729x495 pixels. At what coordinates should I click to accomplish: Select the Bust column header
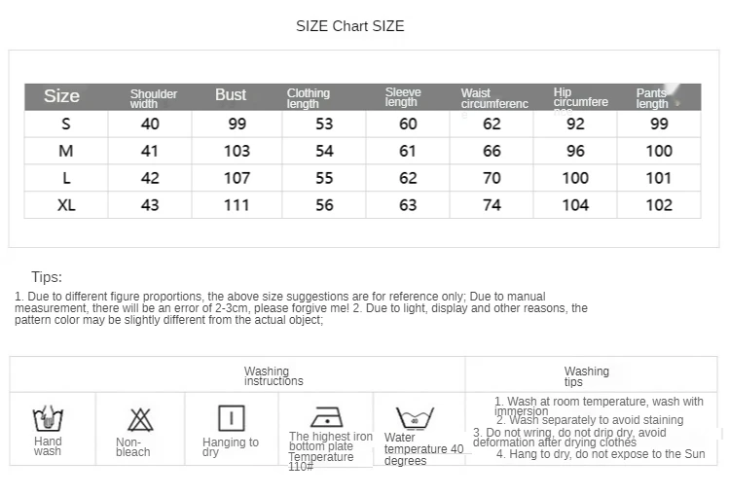(x=231, y=95)
